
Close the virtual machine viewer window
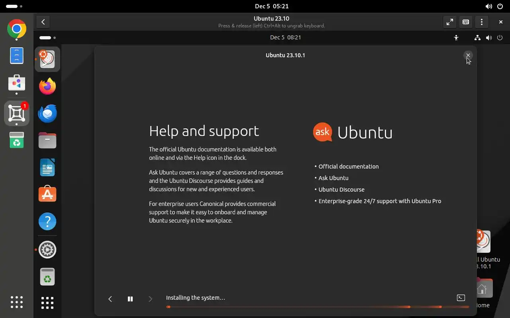click(x=501, y=22)
